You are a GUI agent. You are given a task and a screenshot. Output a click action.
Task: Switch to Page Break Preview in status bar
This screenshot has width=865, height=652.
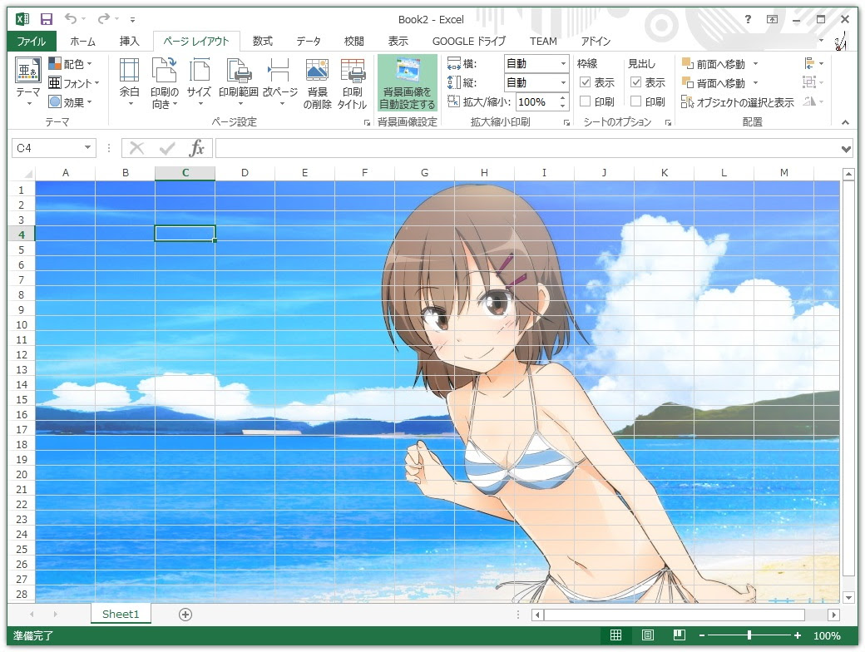[679, 635]
